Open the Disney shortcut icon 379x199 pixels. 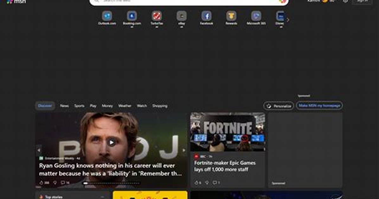pyautogui.click(x=280, y=16)
